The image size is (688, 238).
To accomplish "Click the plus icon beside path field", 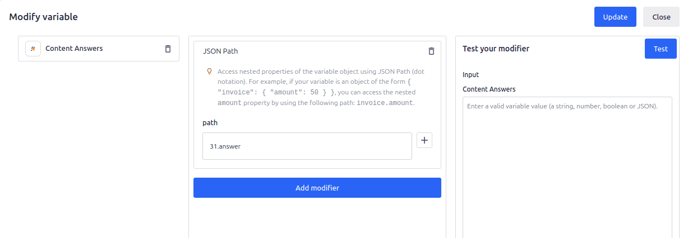I will coord(424,140).
